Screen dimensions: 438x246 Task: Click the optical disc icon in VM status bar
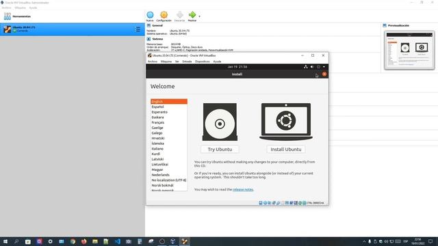[x=265, y=203]
